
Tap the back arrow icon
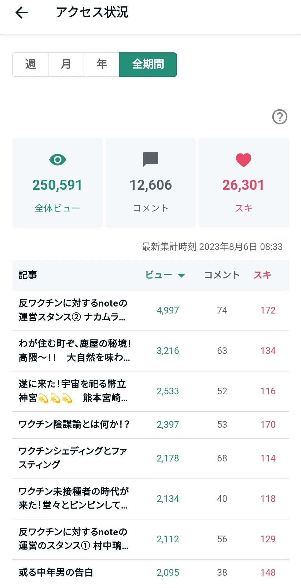pos(21,13)
